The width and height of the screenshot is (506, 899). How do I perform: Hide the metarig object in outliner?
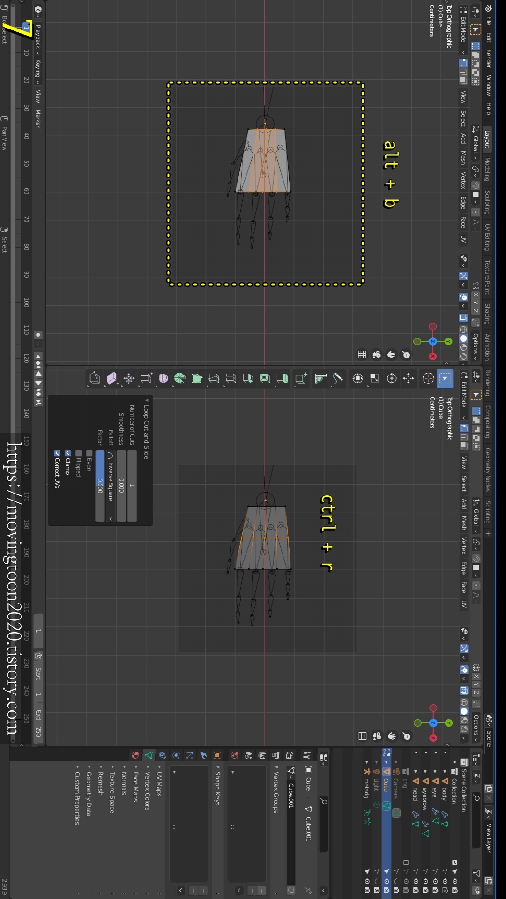tap(367, 881)
